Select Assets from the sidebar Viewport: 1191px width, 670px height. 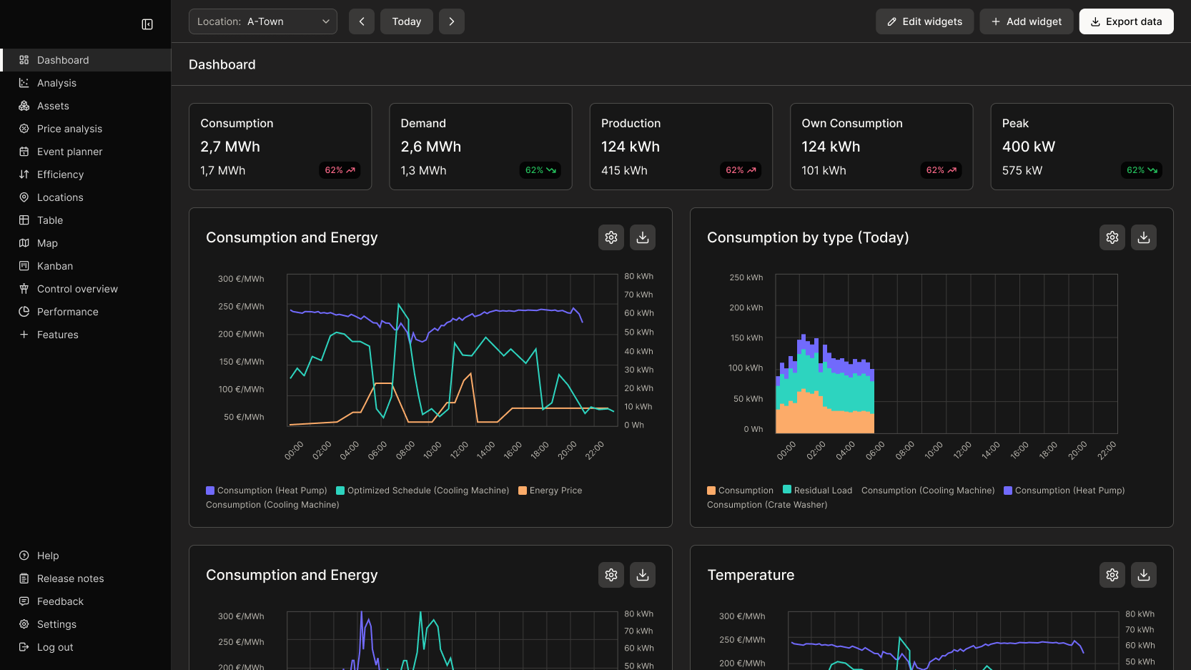click(x=54, y=105)
